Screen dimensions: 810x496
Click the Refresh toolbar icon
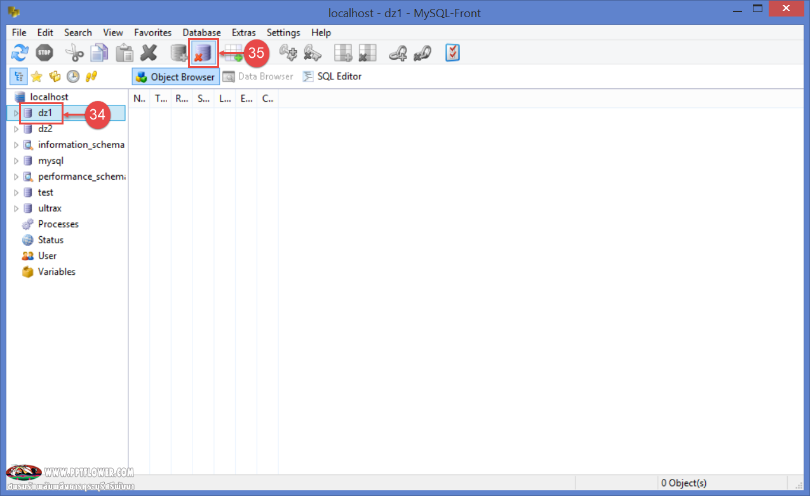20,53
